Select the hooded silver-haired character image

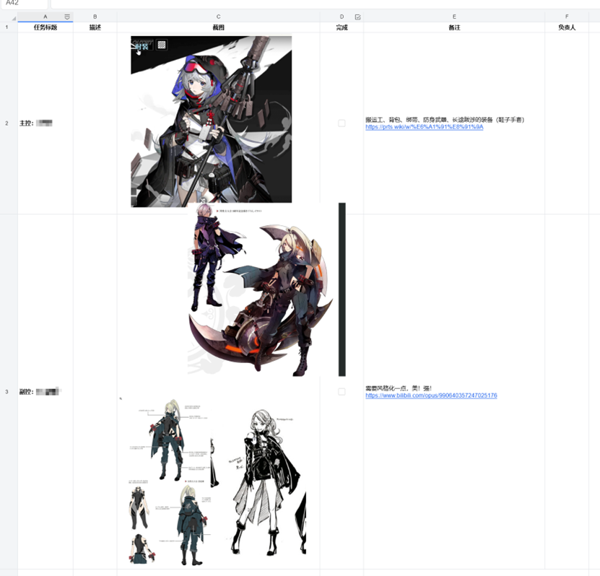[212, 122]
